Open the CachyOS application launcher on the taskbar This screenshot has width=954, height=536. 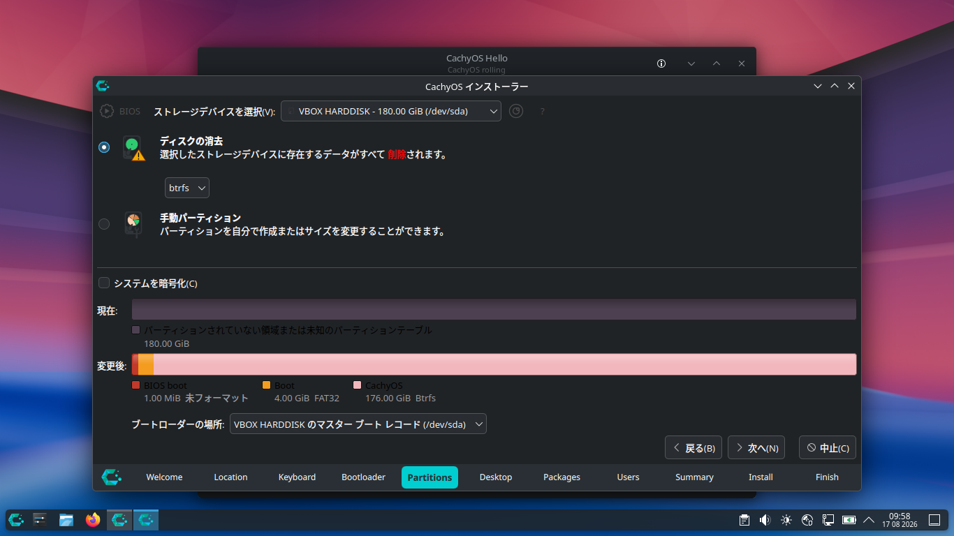point(16,520)
